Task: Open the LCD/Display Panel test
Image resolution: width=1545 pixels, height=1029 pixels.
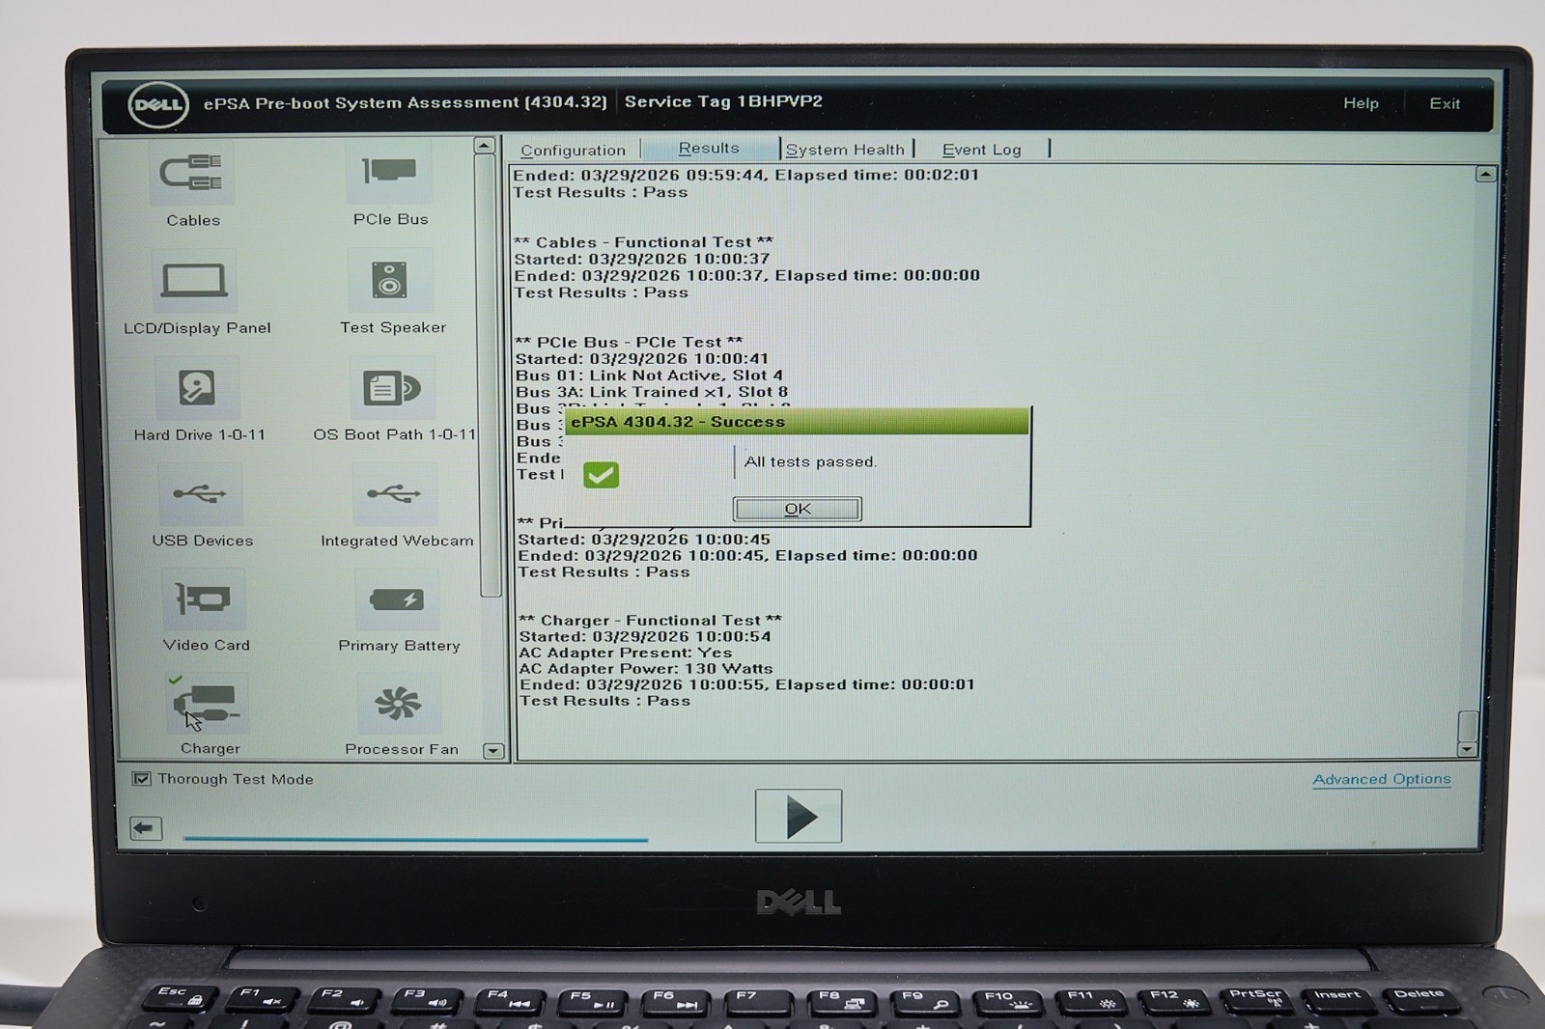Action: point(194,281)
